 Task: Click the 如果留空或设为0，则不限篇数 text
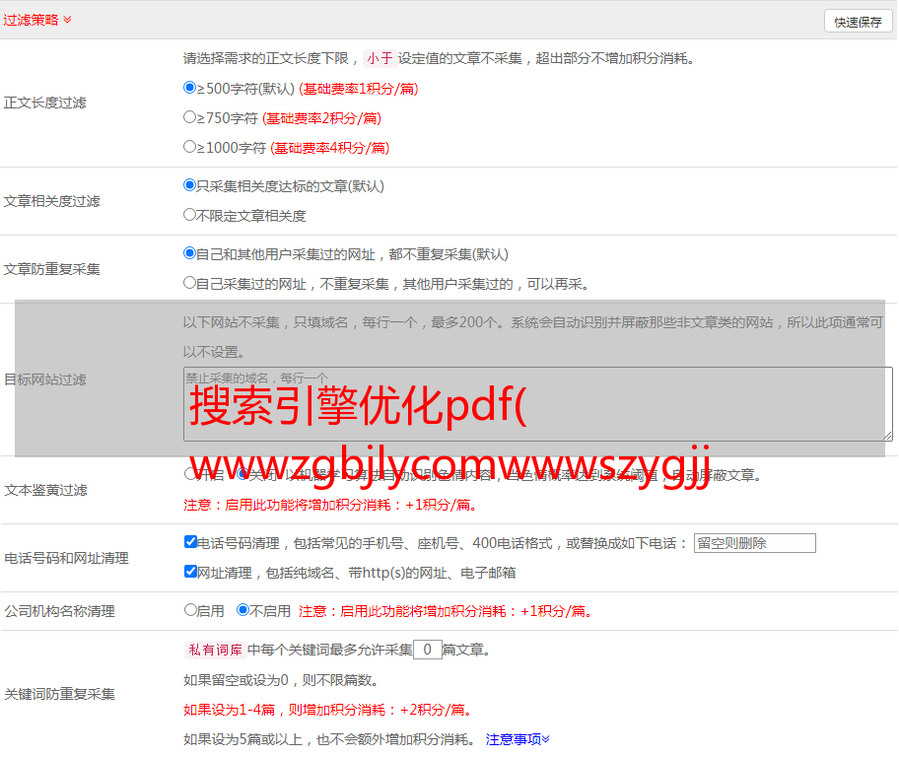pyautogui.click(x=281, y=680)
